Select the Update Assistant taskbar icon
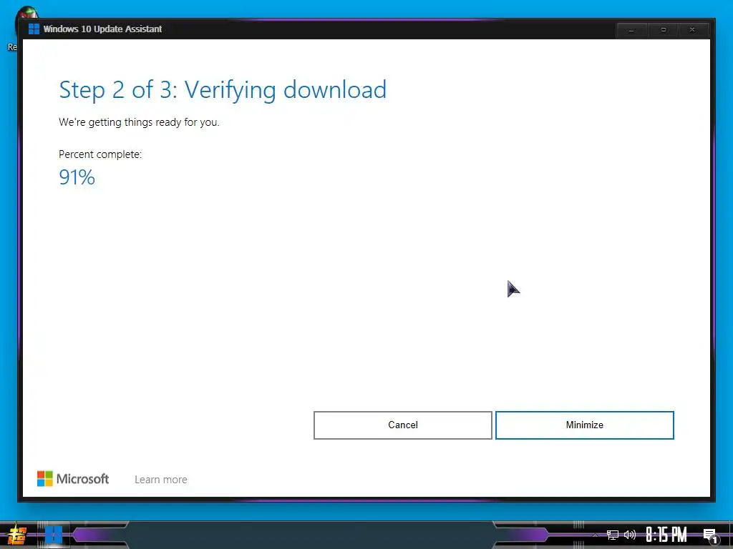733x549 pixels. click(53, 535)
